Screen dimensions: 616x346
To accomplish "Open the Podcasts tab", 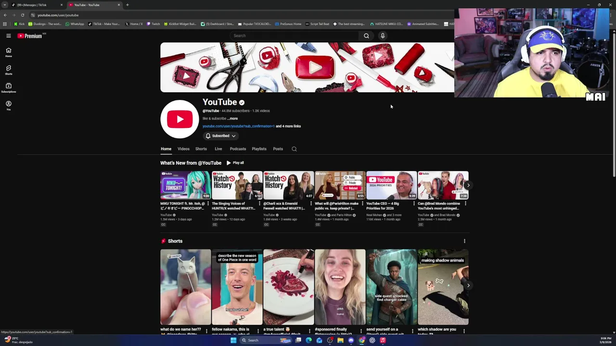I will tap(238, 149).
